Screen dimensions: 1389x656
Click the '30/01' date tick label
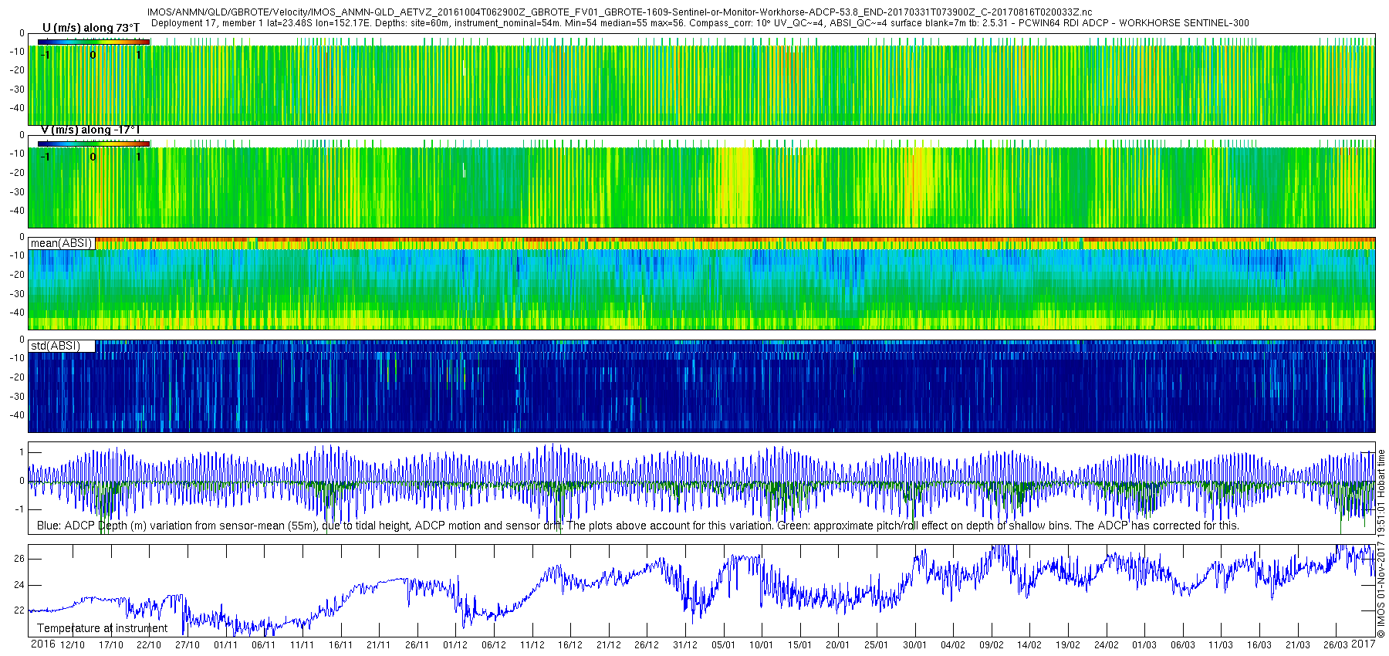coord(914,645)
